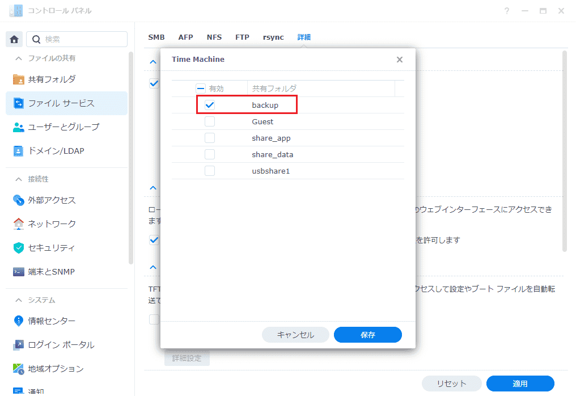Collapse the section chevron above the ウェブインターフェース text
Image resolution: width=576 pixels, height=396 pixels.
click(153, 188)
